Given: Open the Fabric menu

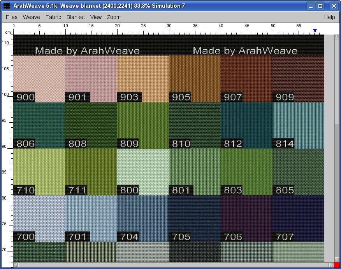Looking at the screenshot, I should click(x=53, y=17).
